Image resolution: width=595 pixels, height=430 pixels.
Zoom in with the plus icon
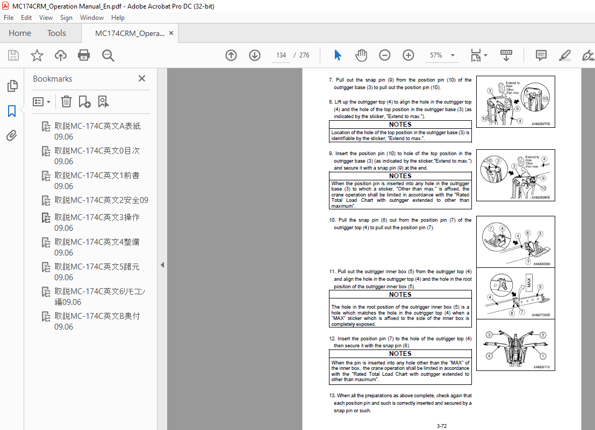408,55
